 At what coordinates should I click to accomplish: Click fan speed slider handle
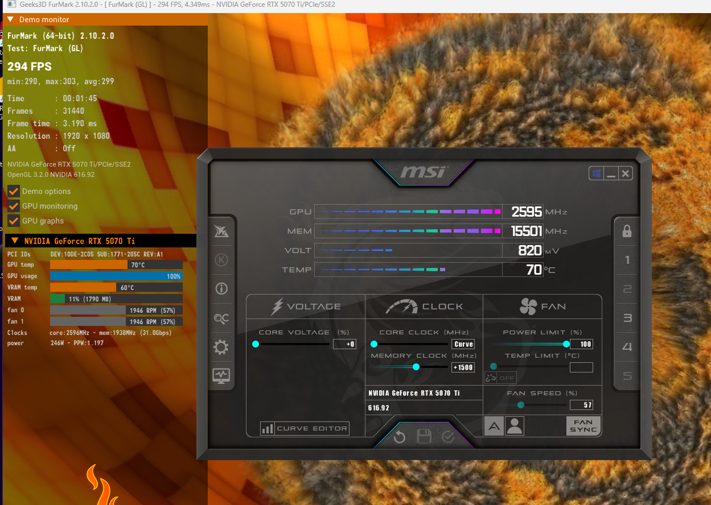[x=521, y=405]
